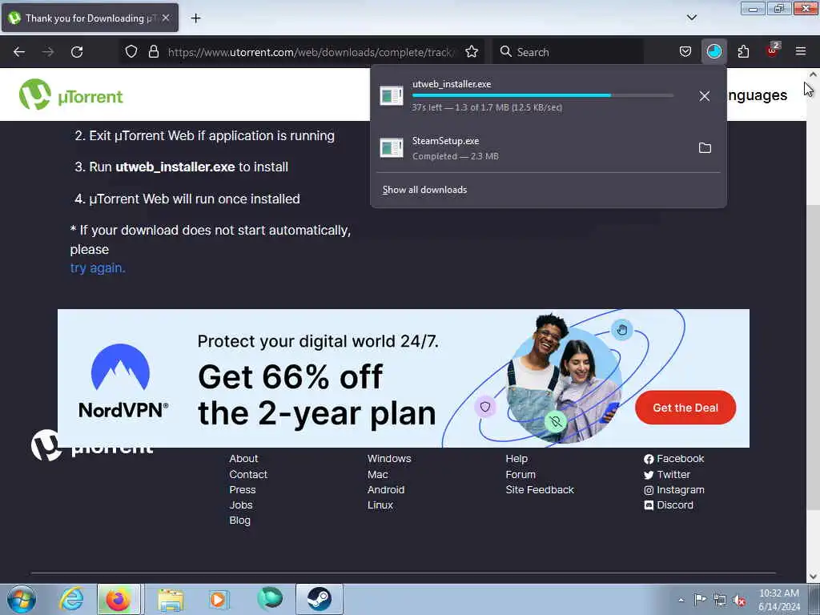
Task: Cancel the utweb_installer.exe download
Action: (705, 96)
